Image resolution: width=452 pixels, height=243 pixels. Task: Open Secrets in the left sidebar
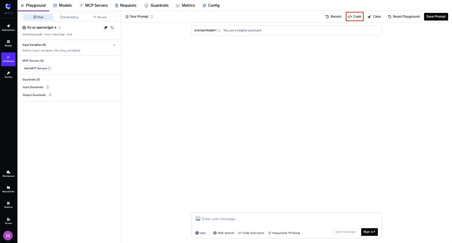pyautogui.click(x=8, y=75)
